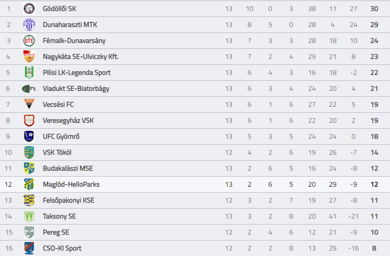Click the Budakalászi MSE crest icon

click(x=29, y=169)
